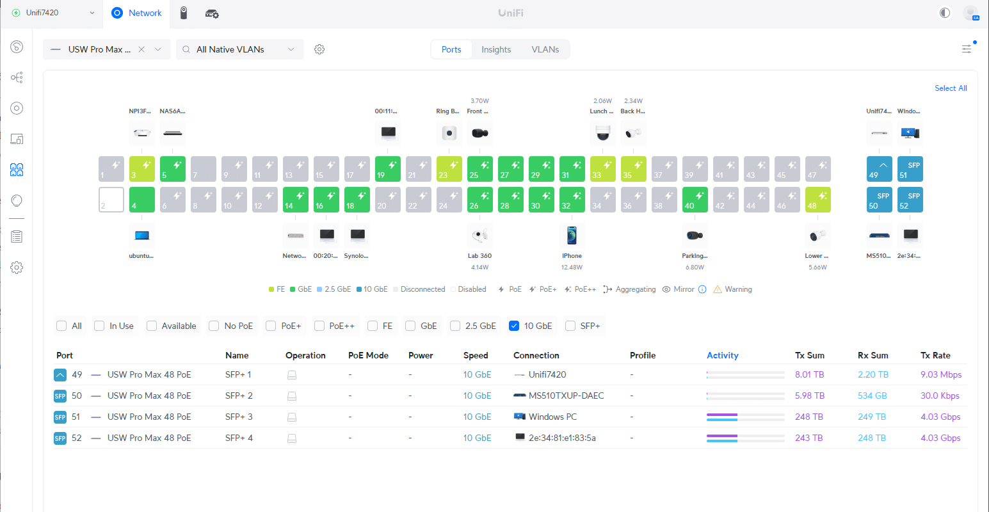Click the port 49 Unifi7420 connection cell
The height and width of the screenshot is (512, 989).
pos(540,374)
